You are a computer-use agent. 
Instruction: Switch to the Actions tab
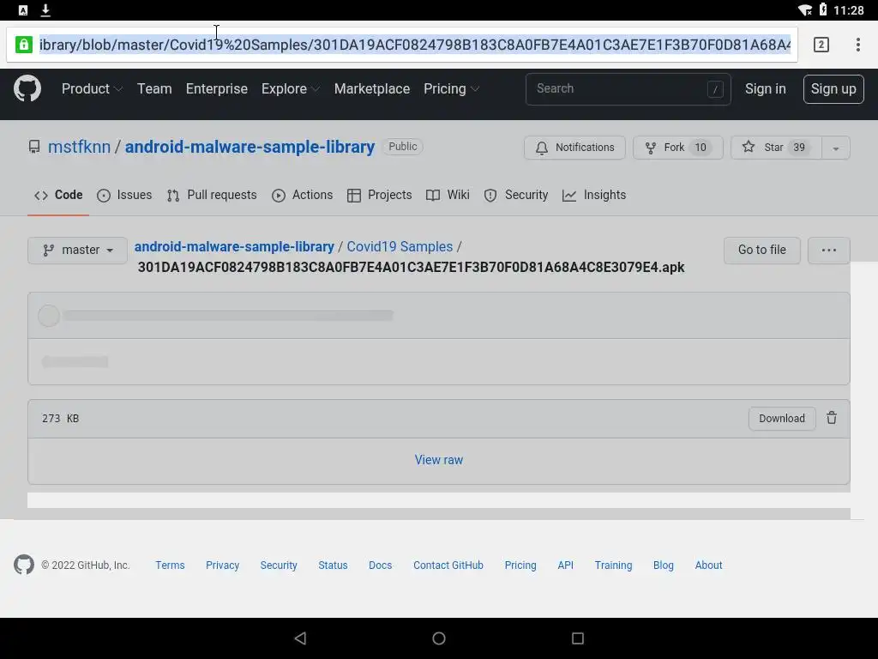click(x=302, y=195)
